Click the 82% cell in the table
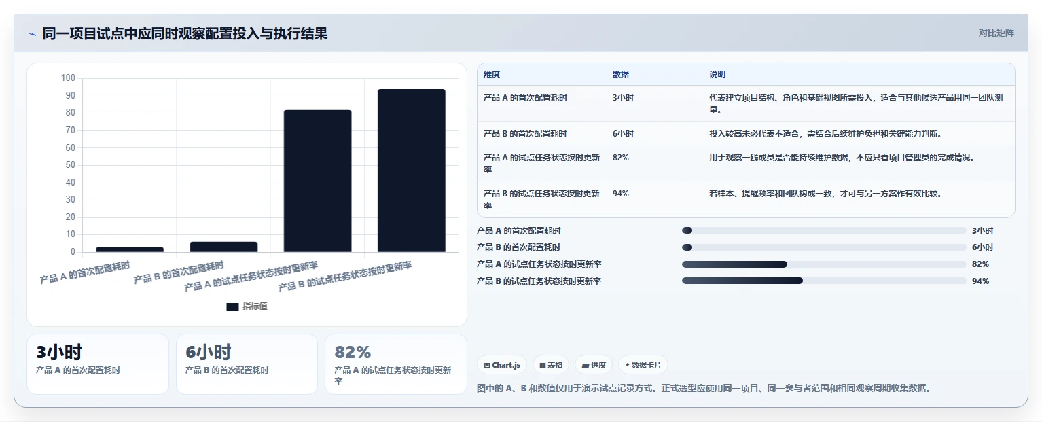The image size is (1042, 422). click(x=621, y=158)
